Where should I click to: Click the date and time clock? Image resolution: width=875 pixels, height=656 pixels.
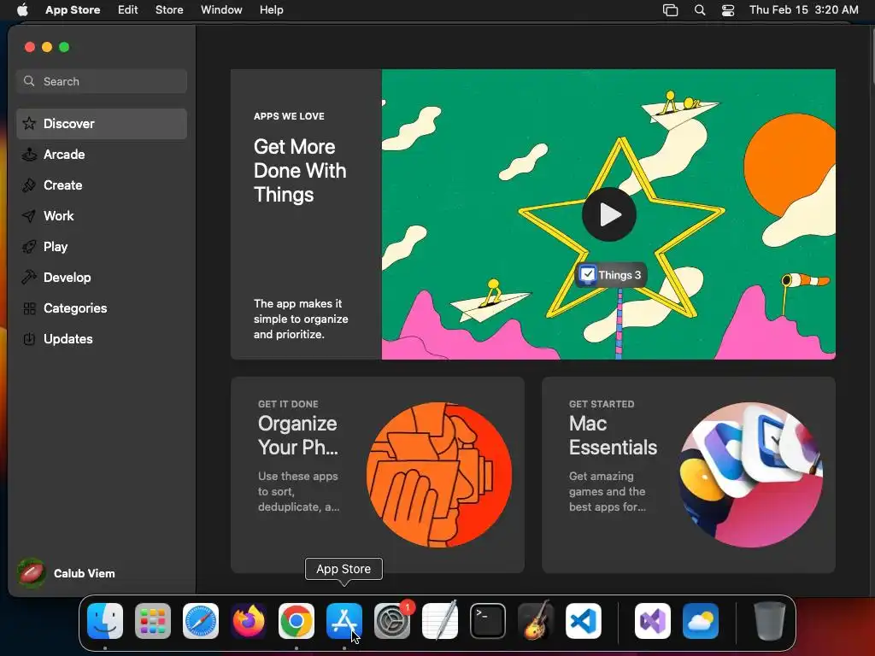coord(803,9)
